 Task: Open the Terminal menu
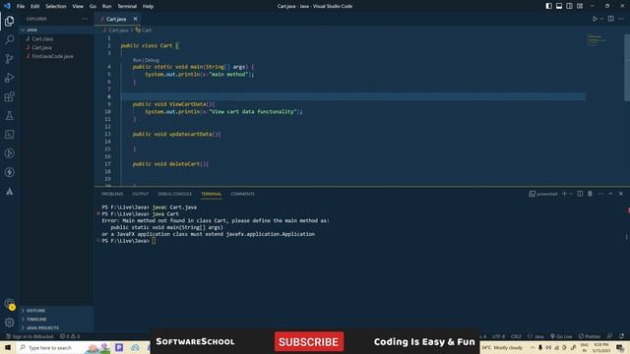pyautogui.click(x=127, y=6)
